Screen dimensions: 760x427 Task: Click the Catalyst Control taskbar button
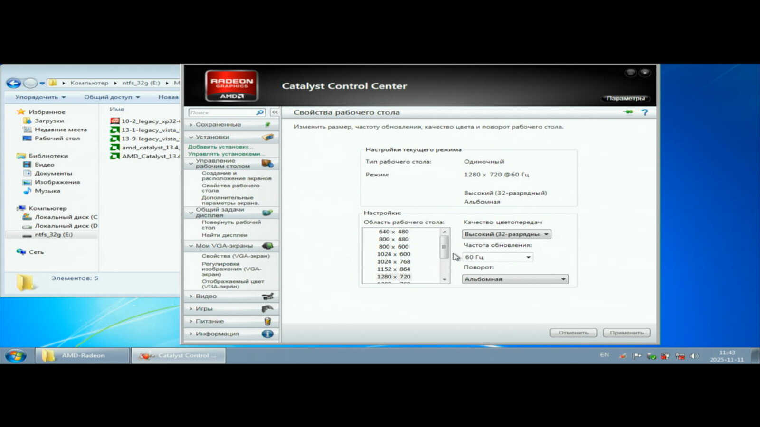tap(178, 355)
